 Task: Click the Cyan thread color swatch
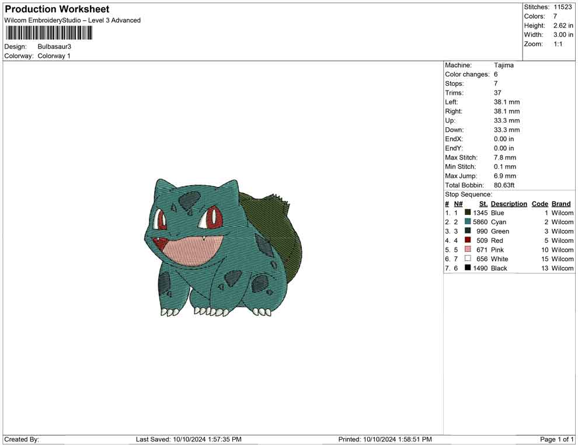pos(468,221)
